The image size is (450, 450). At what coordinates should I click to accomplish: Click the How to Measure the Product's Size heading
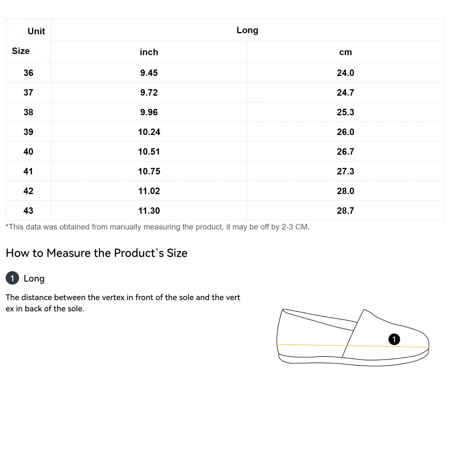tap(96, 253)
